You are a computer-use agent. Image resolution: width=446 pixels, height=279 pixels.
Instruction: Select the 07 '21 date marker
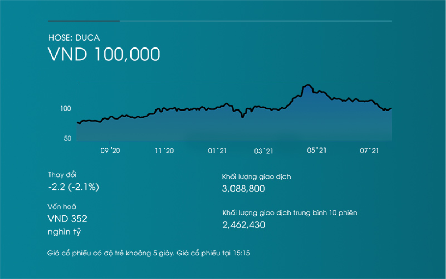[369, 151]
